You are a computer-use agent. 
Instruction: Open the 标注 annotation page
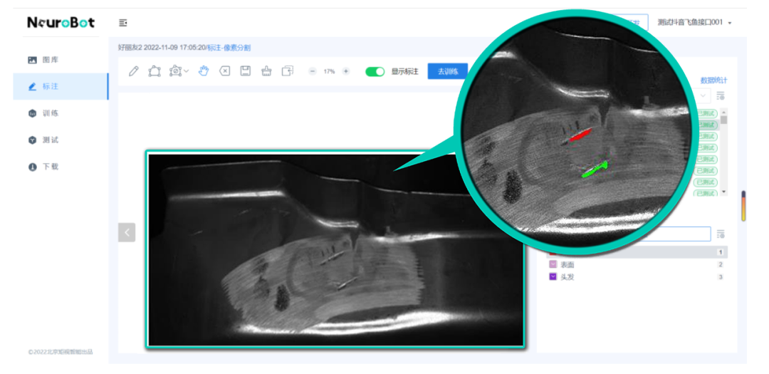pos(61,86)
